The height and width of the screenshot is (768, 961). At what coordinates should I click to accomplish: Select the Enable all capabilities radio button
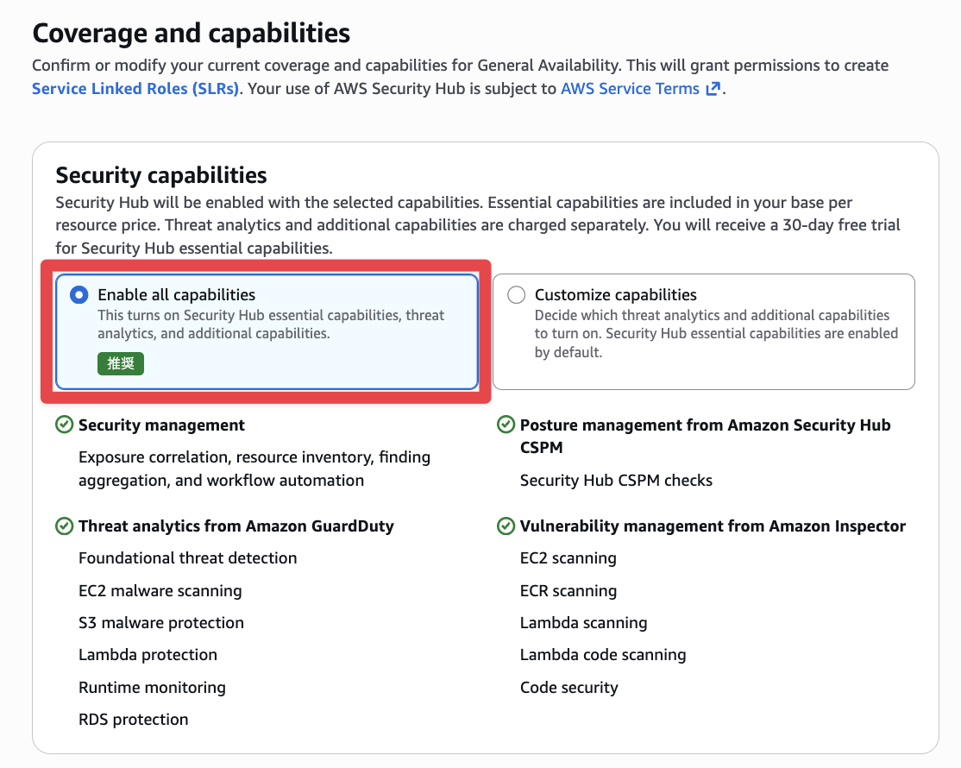[x=79, y=295]
